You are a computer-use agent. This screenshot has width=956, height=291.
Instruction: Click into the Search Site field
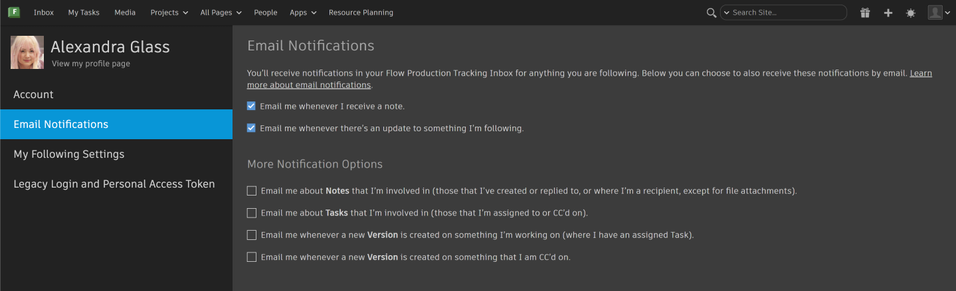click(x=787, y=13)
